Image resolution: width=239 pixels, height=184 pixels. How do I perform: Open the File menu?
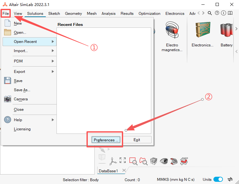[x=6, y=13]
